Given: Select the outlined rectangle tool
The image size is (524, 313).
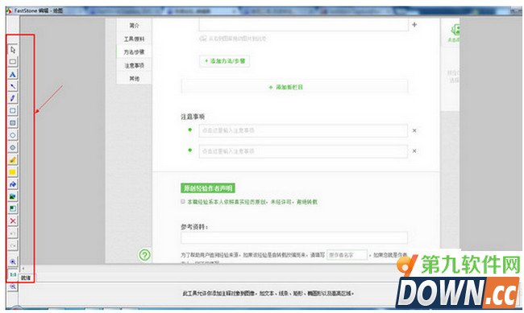Looking at the screenshot, I should point(13,111).
